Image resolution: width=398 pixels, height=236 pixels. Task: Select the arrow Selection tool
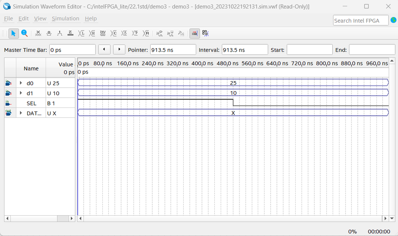(x=14, y=33)
